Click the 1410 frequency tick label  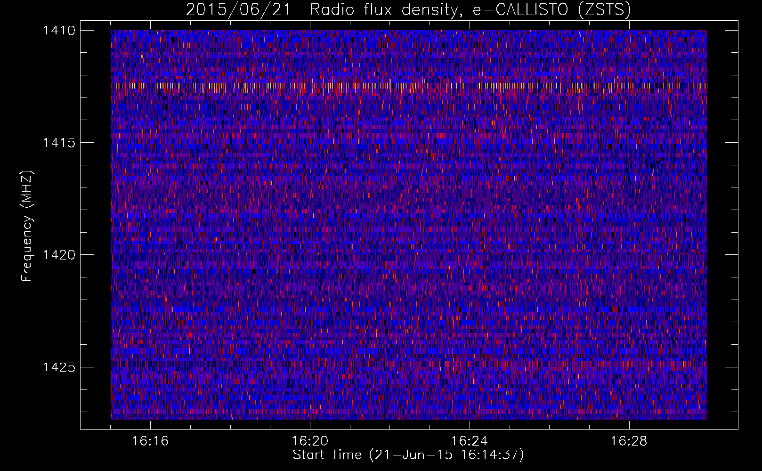click(x=59, y=31)
